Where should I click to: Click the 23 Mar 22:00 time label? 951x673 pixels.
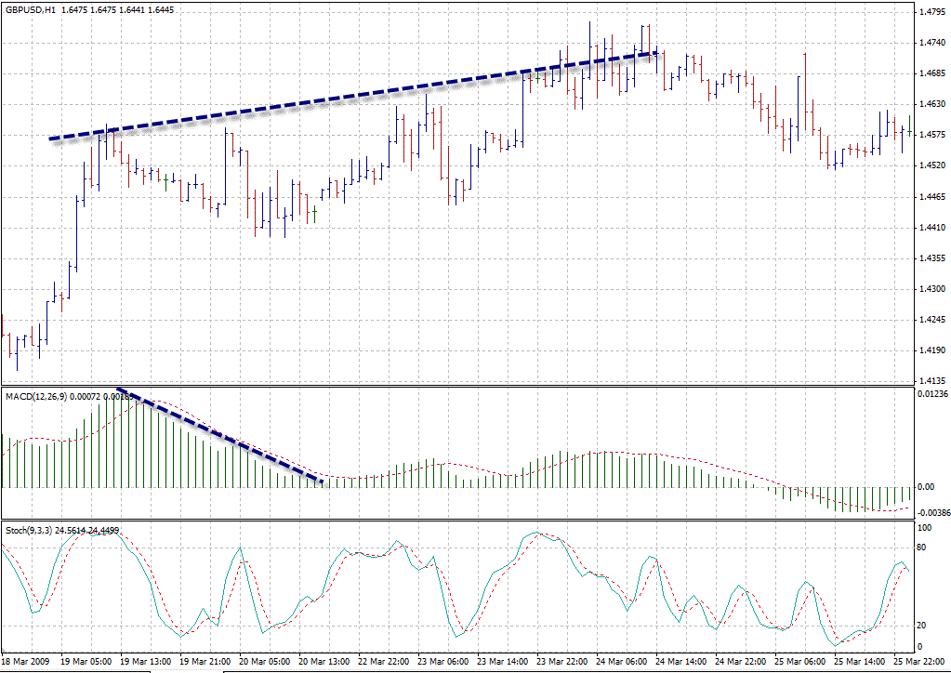(562, 660)
